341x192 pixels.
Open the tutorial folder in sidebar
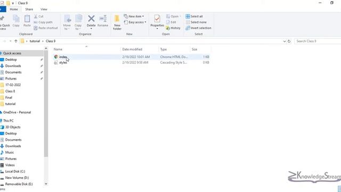tap(10, 103)
